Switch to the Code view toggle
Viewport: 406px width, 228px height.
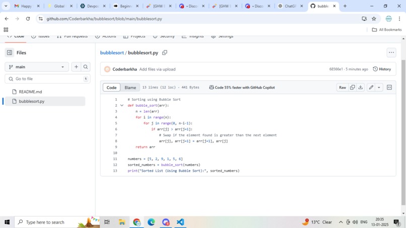pos(111,88)
